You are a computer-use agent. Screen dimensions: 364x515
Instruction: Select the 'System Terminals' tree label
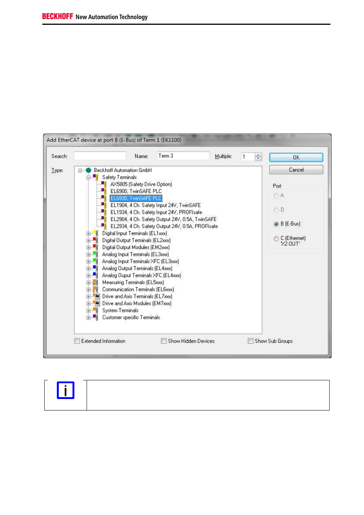coord(120,311)
